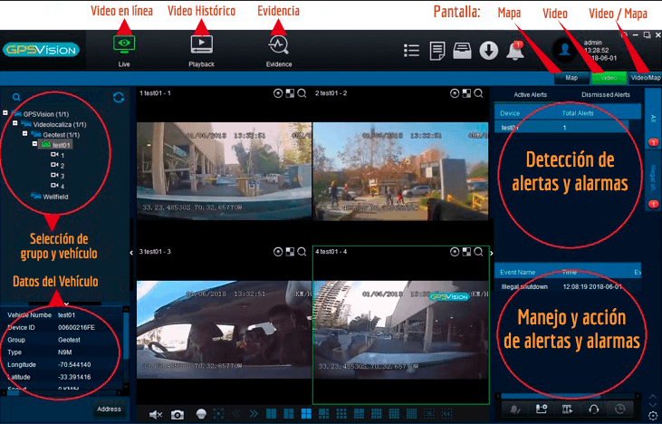
Task: Select the 36-channel grid layout
Action: 428,413
